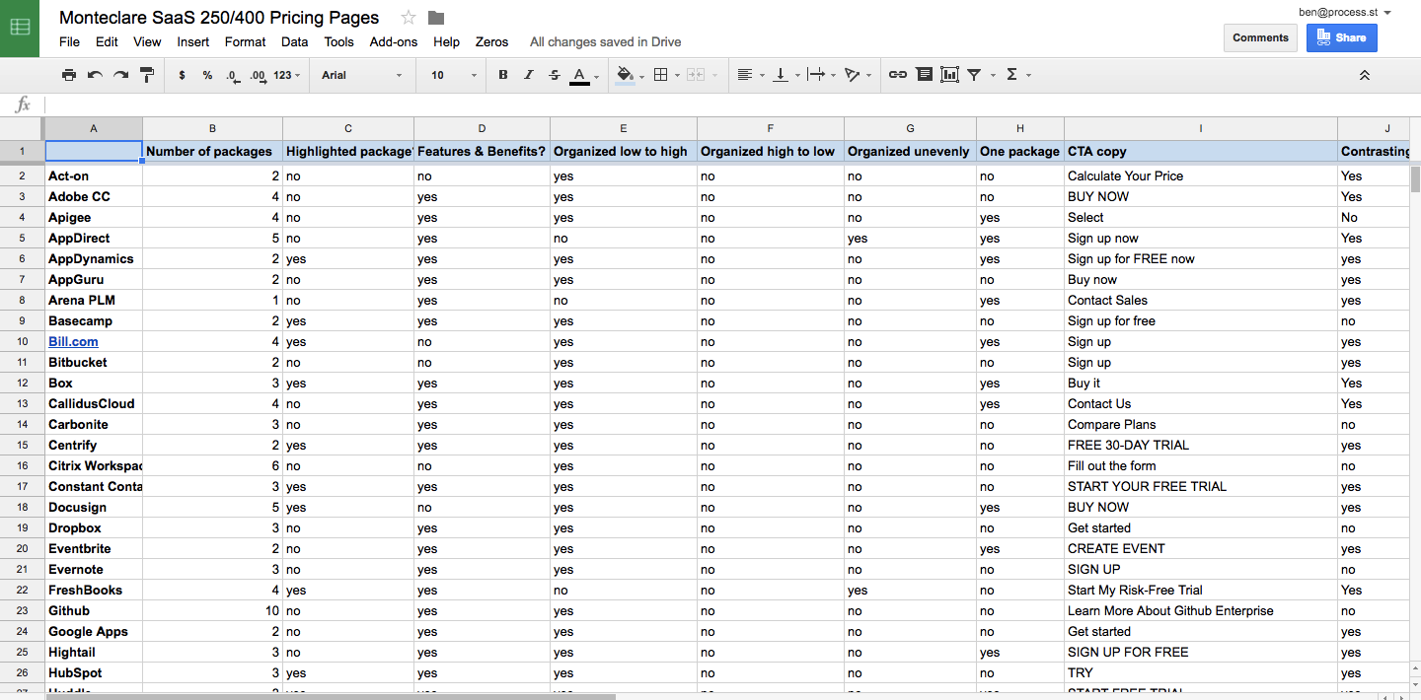Click the undo arrow
Viewport: 1421px width, 700px height.
(x=95, y=75)
